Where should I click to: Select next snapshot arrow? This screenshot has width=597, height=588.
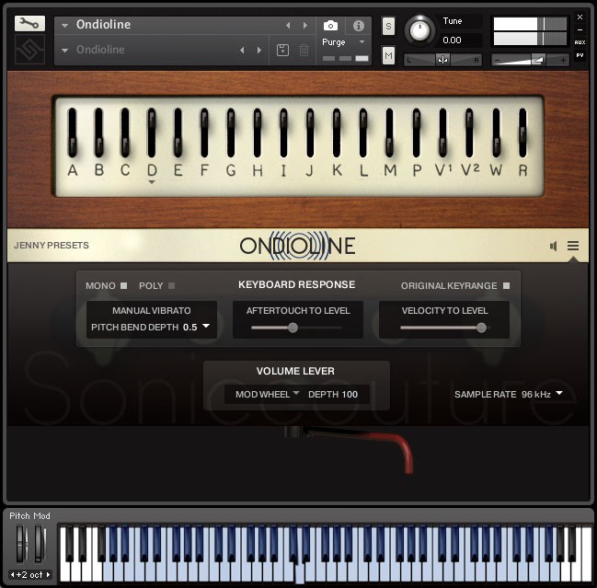(259, 50)
